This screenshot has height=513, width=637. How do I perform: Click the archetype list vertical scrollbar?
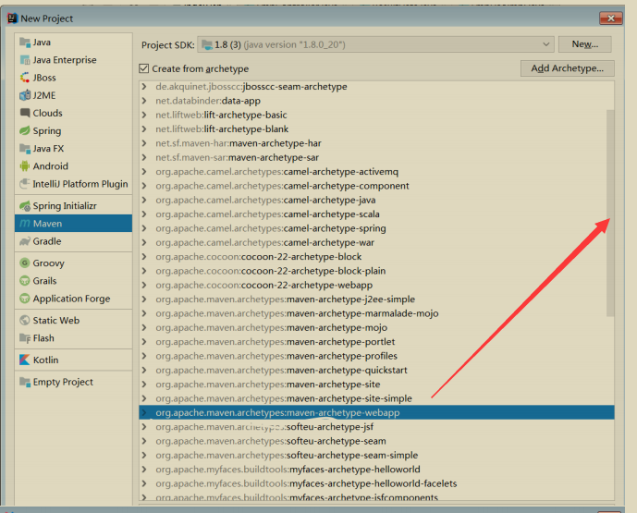(610, 213)
